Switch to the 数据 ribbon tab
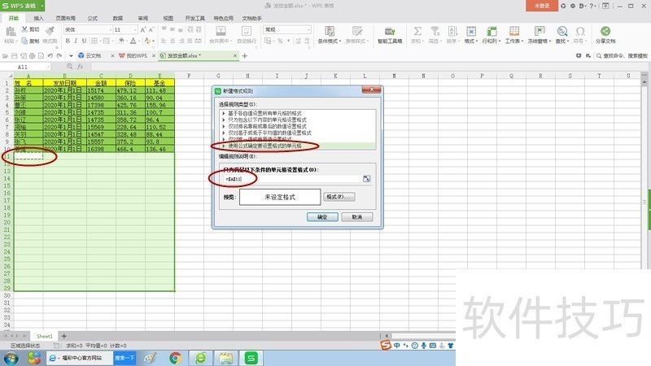The width and height of the screenshot is (651, 366). tap(118, 18)
